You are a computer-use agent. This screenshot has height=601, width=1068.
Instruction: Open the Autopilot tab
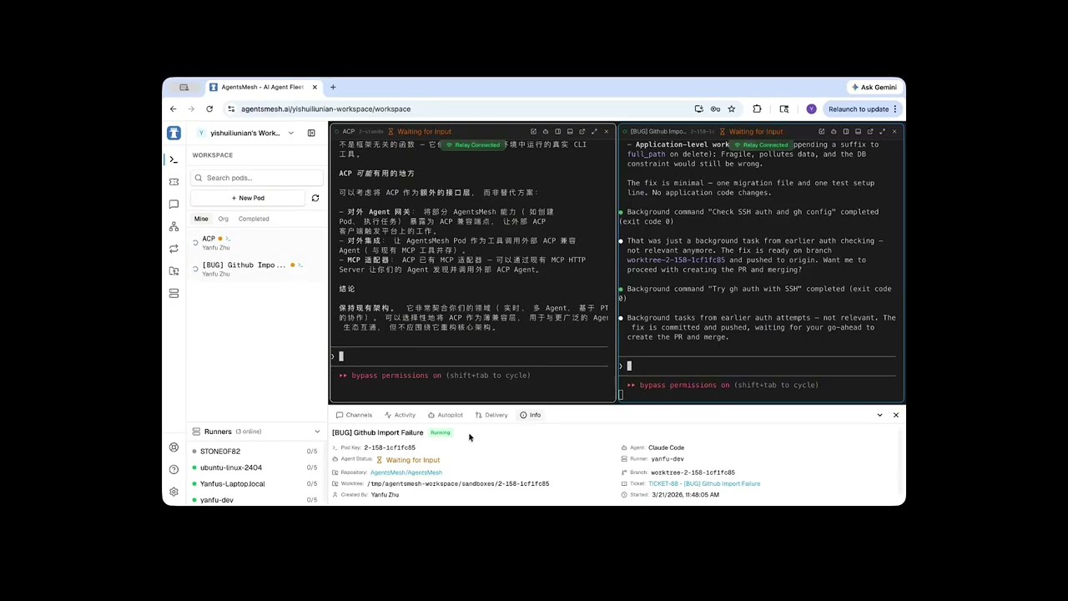pos(446,415)
